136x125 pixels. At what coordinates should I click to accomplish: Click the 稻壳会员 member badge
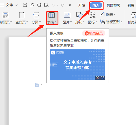point(94,33)
